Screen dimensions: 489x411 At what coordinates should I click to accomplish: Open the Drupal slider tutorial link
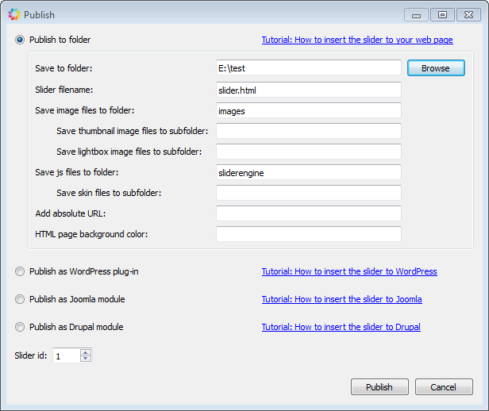341,327
